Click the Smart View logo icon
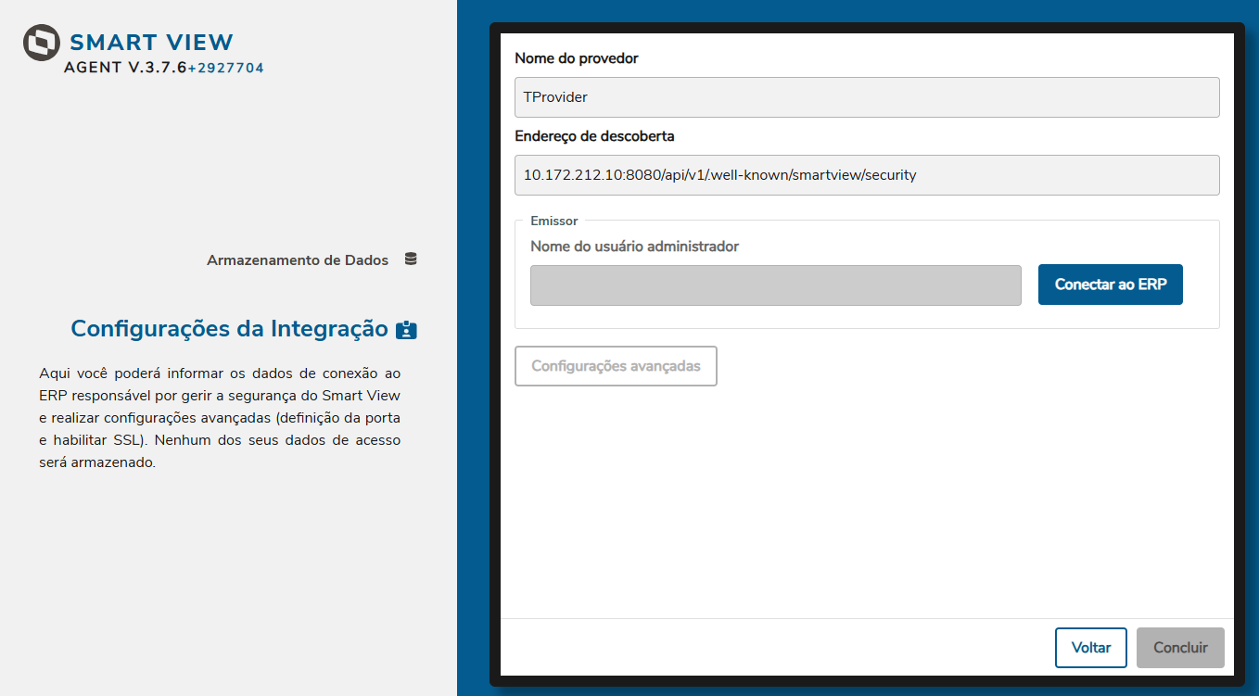1259x696 pixels. [x=42, y=44]
